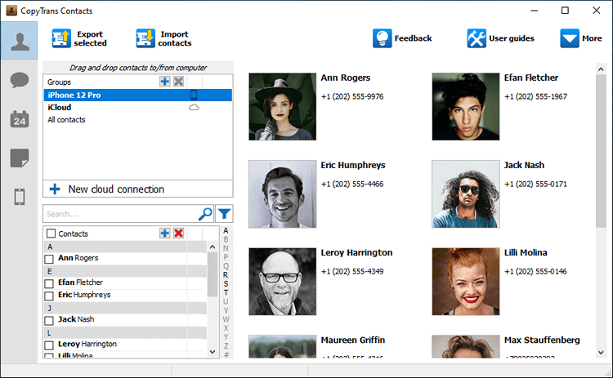Select Eric Humphreys in contact list
The height and width of the screenshot is (378, 613).
84,295
